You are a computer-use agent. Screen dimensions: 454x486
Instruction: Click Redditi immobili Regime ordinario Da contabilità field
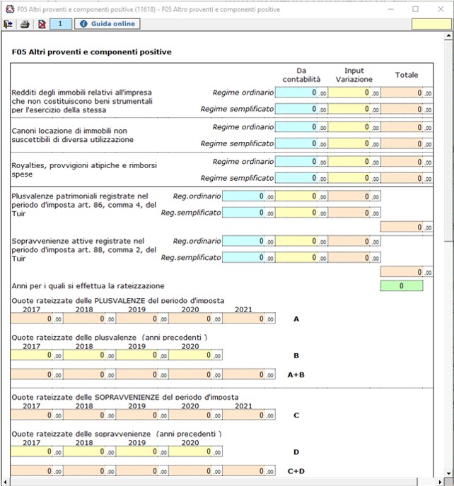point(301,93)
